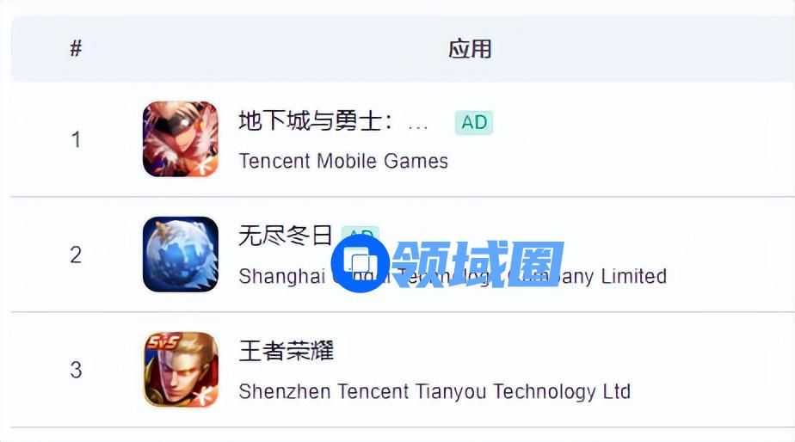
Task: Click the AD badge beside 地下城与勇士
Action: 474,122
